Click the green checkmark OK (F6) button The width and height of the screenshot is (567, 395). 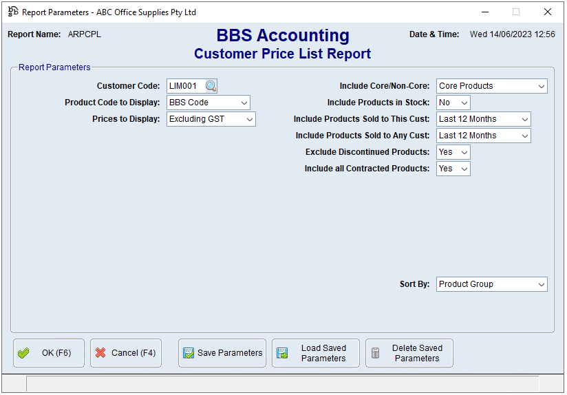49,353
